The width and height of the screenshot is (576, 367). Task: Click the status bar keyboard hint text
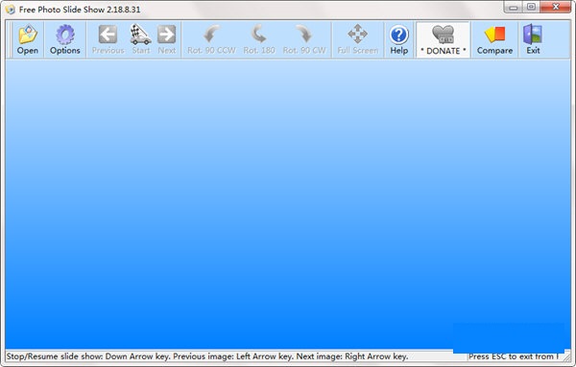(207, 356)
